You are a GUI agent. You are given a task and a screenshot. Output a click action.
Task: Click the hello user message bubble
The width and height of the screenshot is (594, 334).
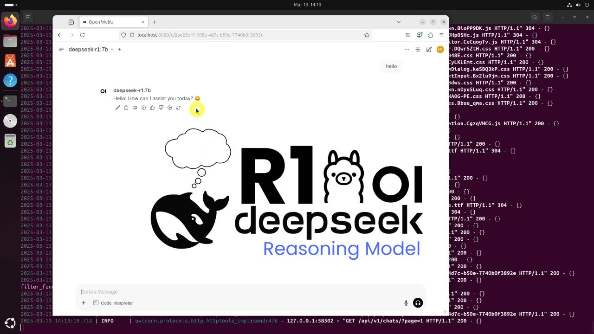(x=391, y=66)
